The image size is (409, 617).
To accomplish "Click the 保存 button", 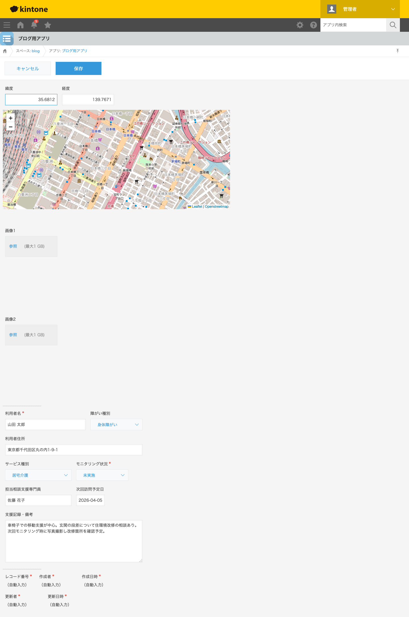I will coord(78,68).
